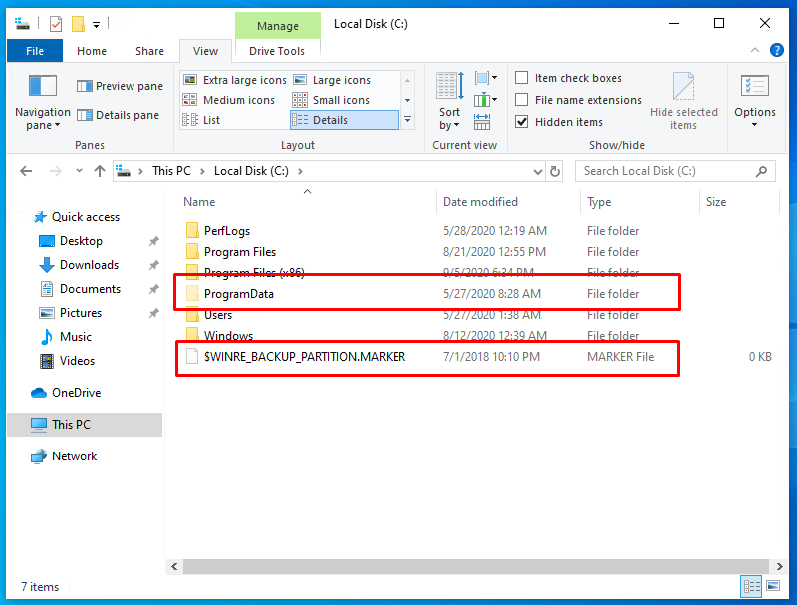Sort by the Size column header
Viewport: 797px width, 605px height.
pos(739,202)
